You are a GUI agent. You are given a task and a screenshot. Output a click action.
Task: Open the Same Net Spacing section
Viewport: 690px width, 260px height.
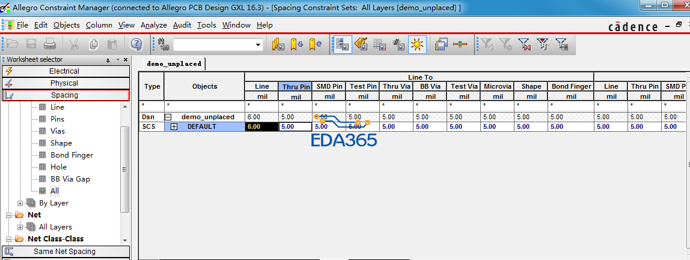(66, 252)
